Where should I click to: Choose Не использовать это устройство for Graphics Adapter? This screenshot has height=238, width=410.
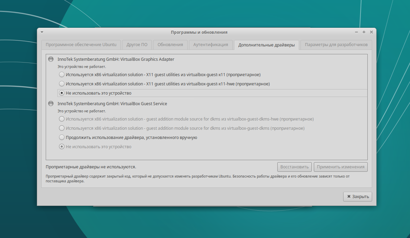tap(212, 93)
